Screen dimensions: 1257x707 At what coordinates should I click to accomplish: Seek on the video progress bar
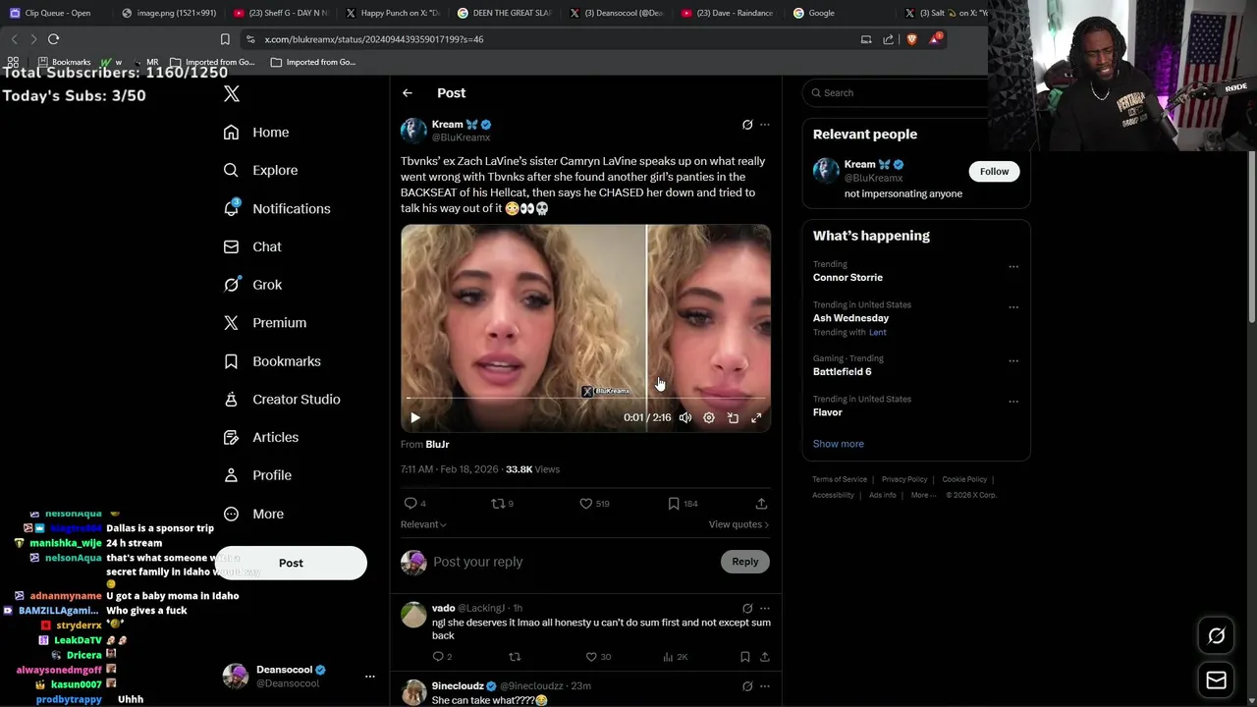click(585, 398)
